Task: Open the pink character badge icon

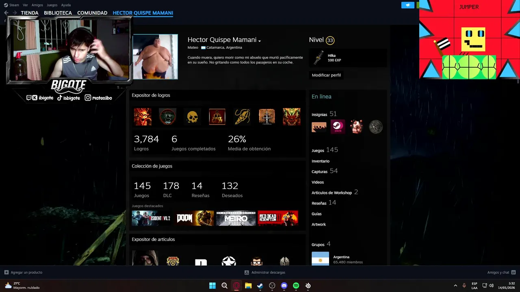Action: [357, 127]
